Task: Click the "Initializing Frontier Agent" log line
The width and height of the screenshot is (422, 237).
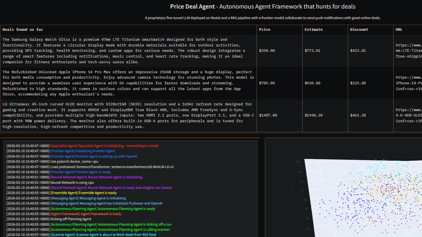Action: point(60,151)
